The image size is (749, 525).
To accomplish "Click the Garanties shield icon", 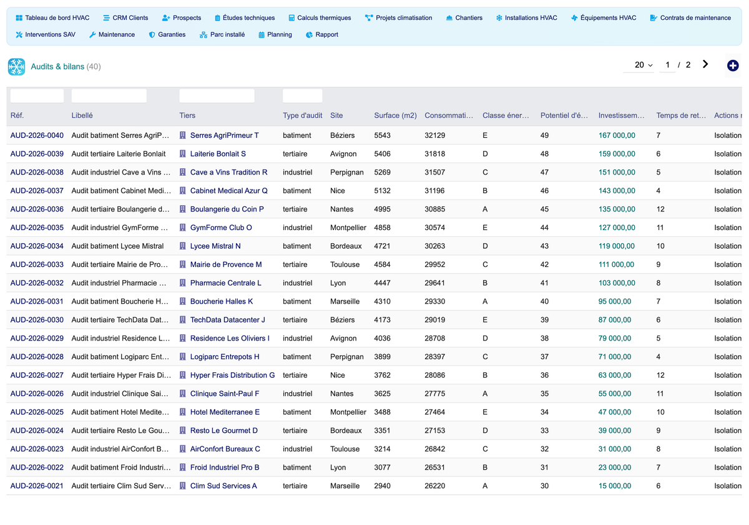I will pyautogui.click(x=152, y=35).
